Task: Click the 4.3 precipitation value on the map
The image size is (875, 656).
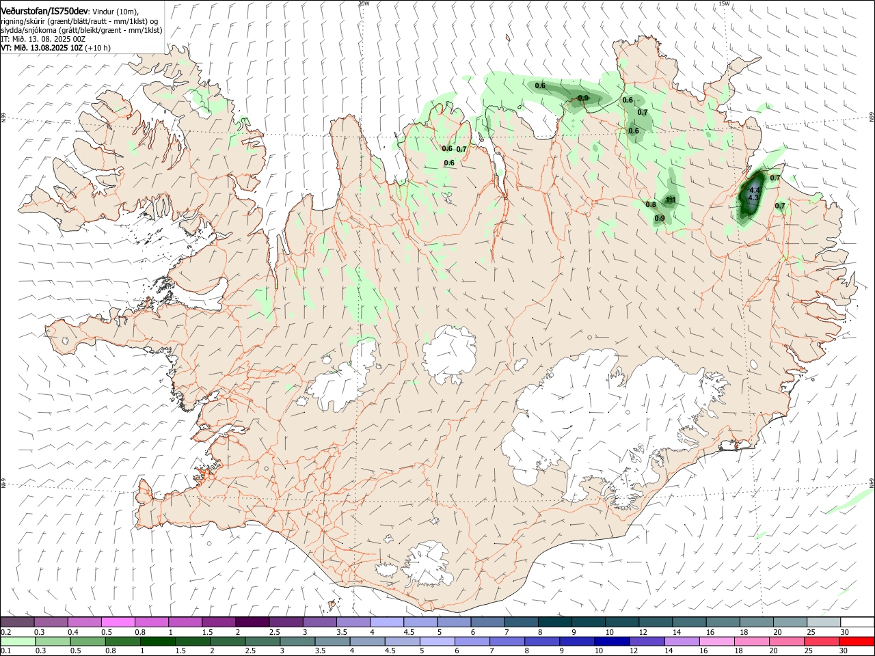Action: click(x=754, y=197)
